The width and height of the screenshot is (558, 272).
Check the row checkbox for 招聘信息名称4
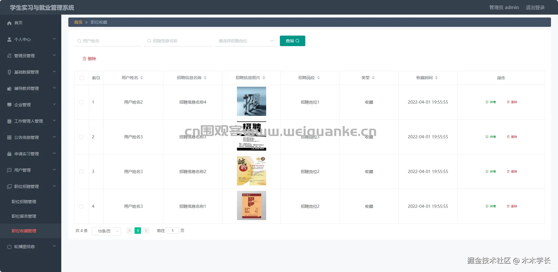(x=81, y=102)
